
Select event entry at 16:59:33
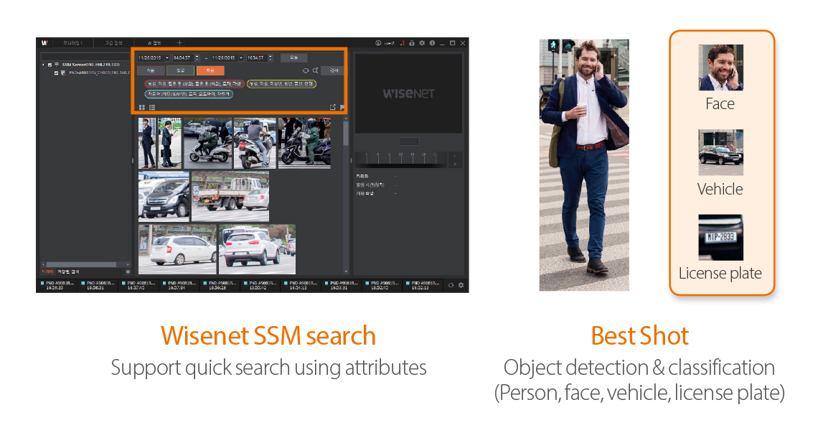tap(57, 285)
